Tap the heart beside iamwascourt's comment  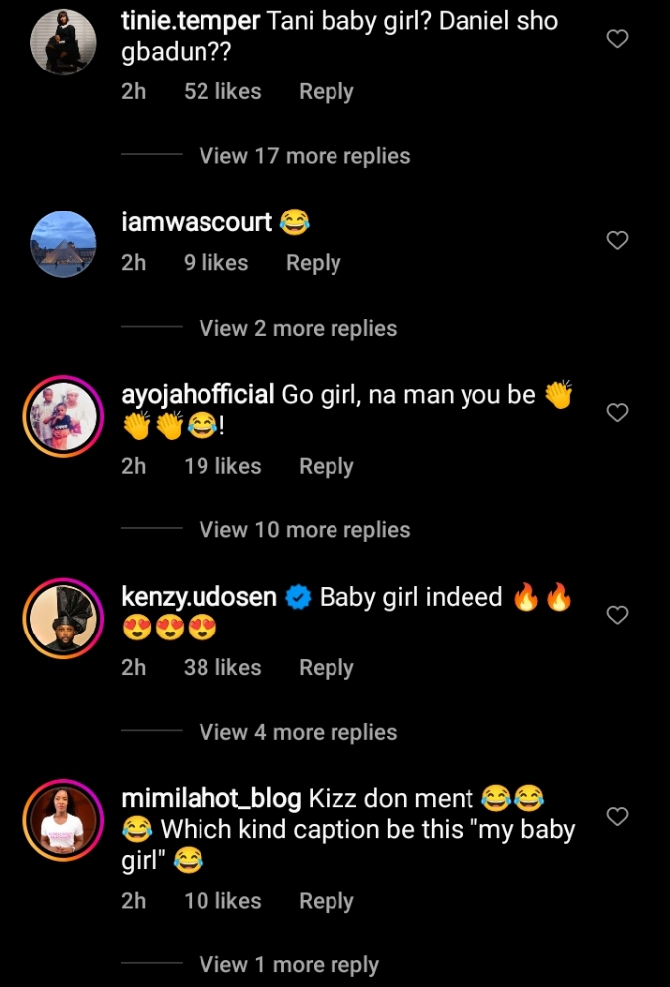tap(617, 241)
